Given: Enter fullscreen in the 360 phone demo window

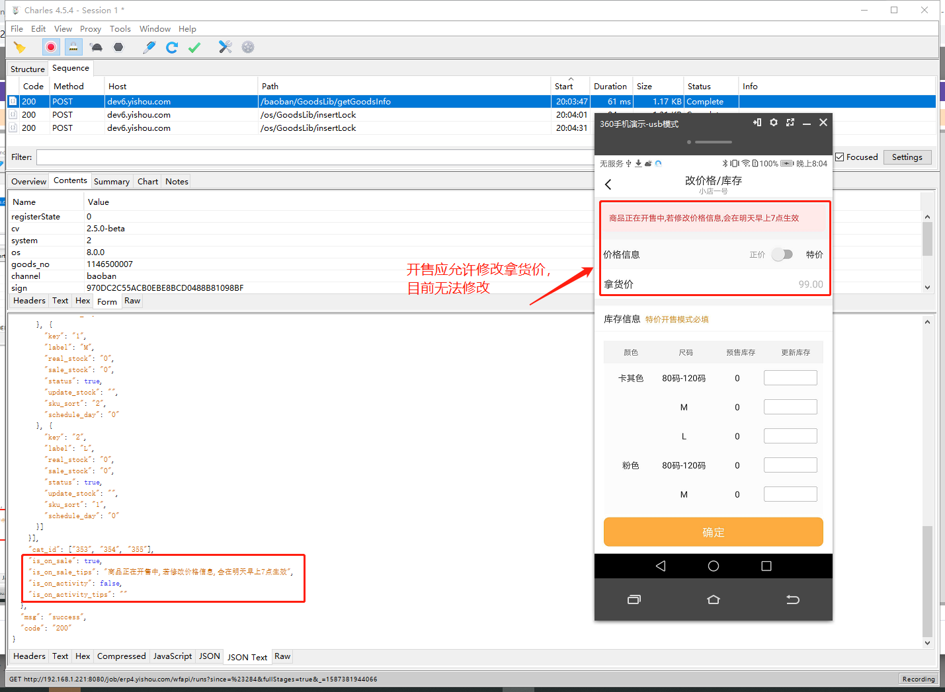Looking at the screenshot, I should (790, 122).
